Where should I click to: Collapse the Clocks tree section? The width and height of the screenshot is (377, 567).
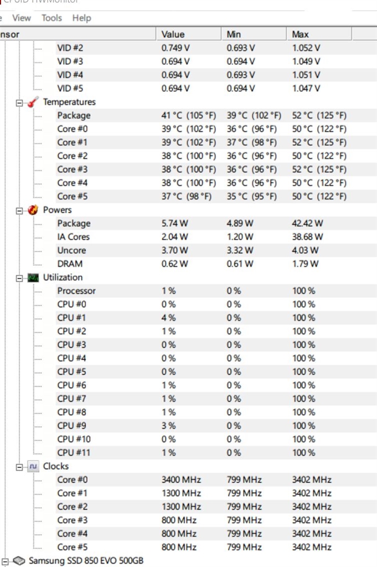click(x=20, y=467)
